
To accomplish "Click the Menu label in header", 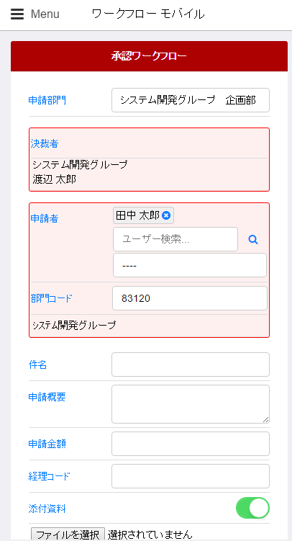I will 45,14.
